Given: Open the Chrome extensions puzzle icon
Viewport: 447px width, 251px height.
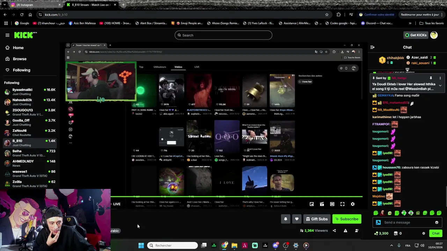Looking at the screenshot, I should point(338,15).
